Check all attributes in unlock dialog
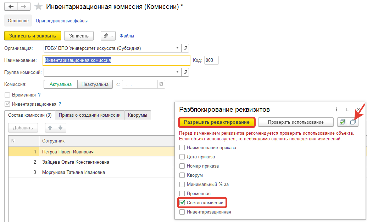Screen dimensions: 367x222 tap(343, 122)
